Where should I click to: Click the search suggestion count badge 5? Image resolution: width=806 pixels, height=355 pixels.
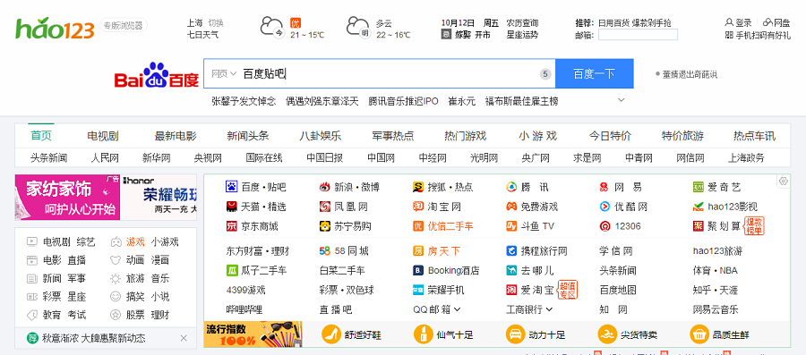click(545, 74)
